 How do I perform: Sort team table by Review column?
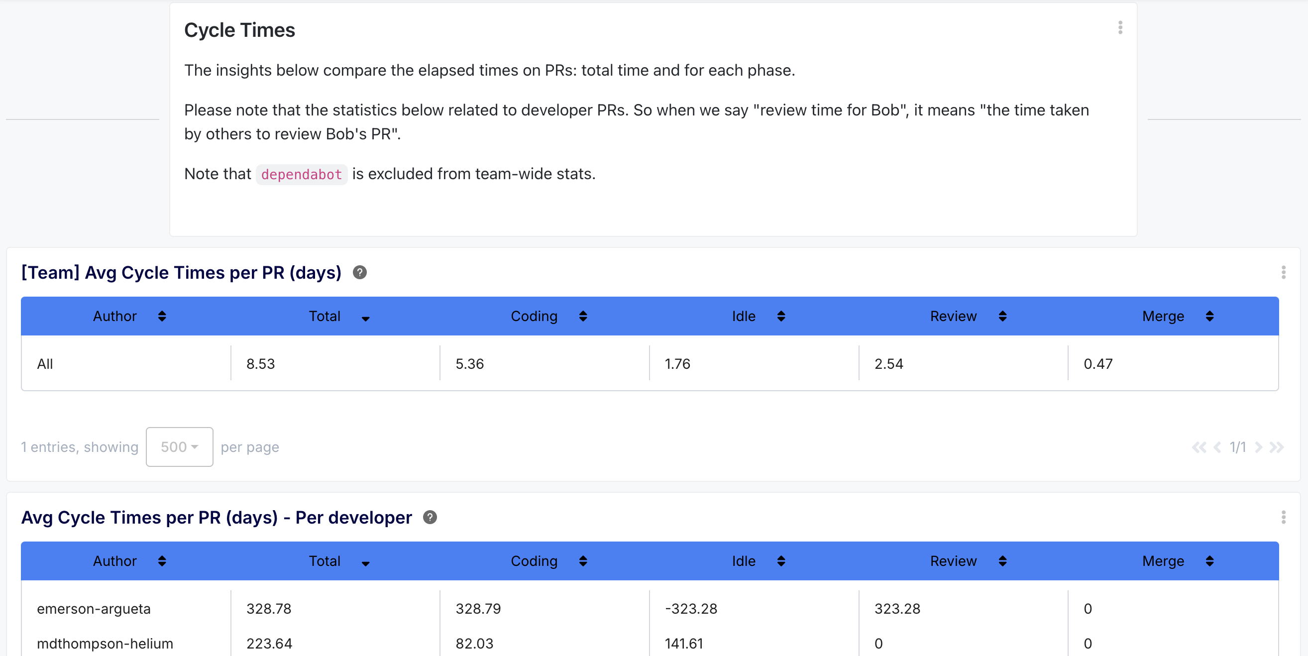1002,317
